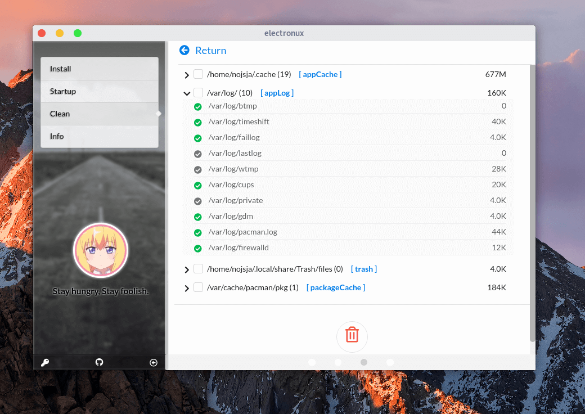Click the red trash delete icon
The height and width of the screenshot is (414, 585).
pyautogui.click(x=352, y=335)
